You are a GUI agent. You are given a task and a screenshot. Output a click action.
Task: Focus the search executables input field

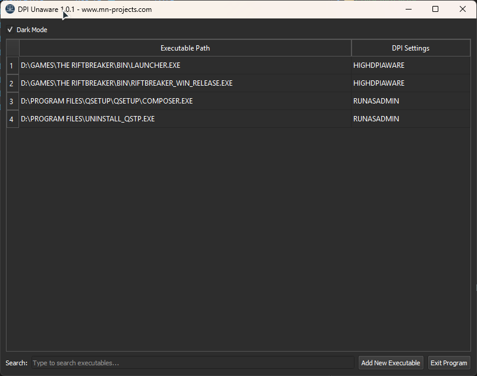(193, 363)
